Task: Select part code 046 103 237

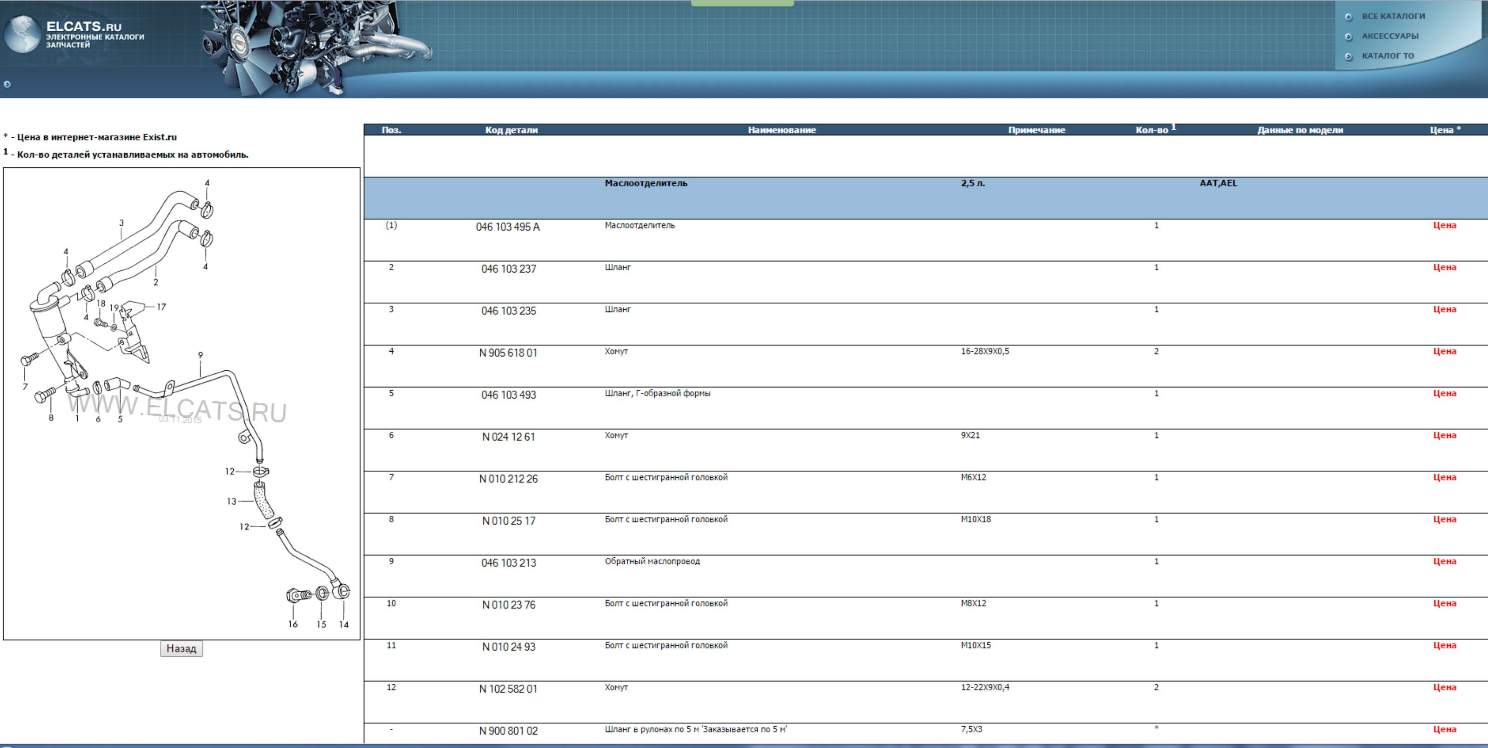Action: [508, 269]
